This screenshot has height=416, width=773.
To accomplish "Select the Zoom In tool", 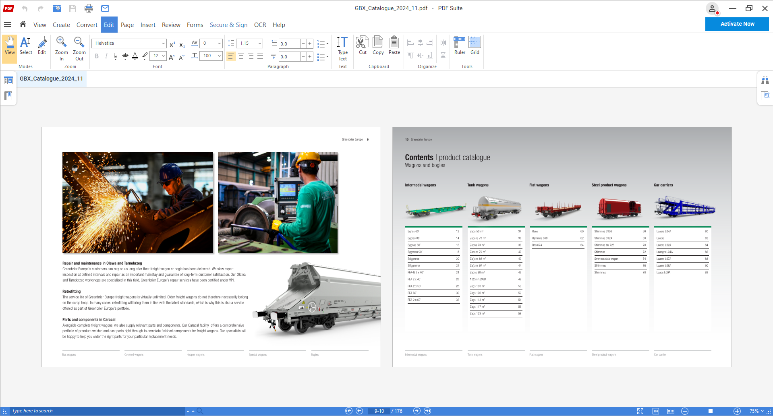I will tap(61, 46).
